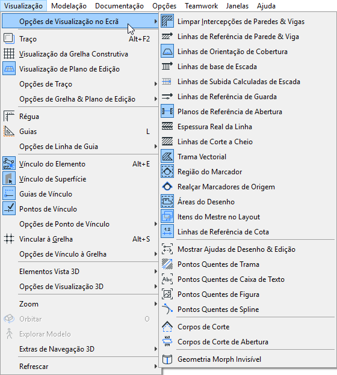Close the Visualização menu

[23, 6]
